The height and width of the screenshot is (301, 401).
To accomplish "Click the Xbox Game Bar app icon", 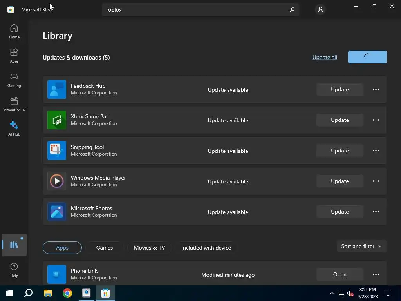I will 57,120.
